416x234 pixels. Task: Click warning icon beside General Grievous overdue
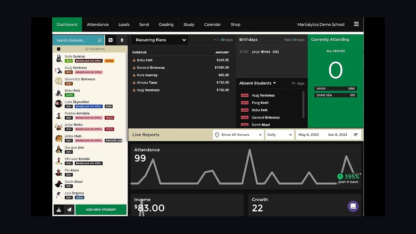[x=134, y=68]
